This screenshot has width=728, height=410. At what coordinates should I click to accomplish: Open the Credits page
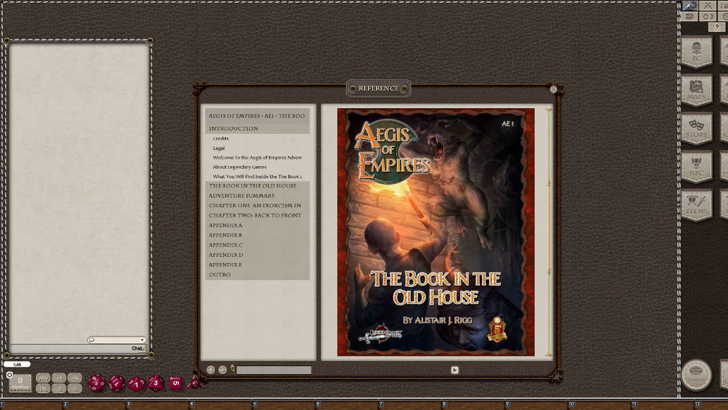tap(221, 138)
